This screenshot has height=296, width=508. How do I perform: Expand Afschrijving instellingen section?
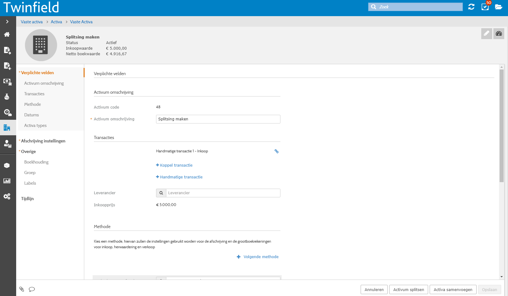pyautogui.click(x=43, y=141)
